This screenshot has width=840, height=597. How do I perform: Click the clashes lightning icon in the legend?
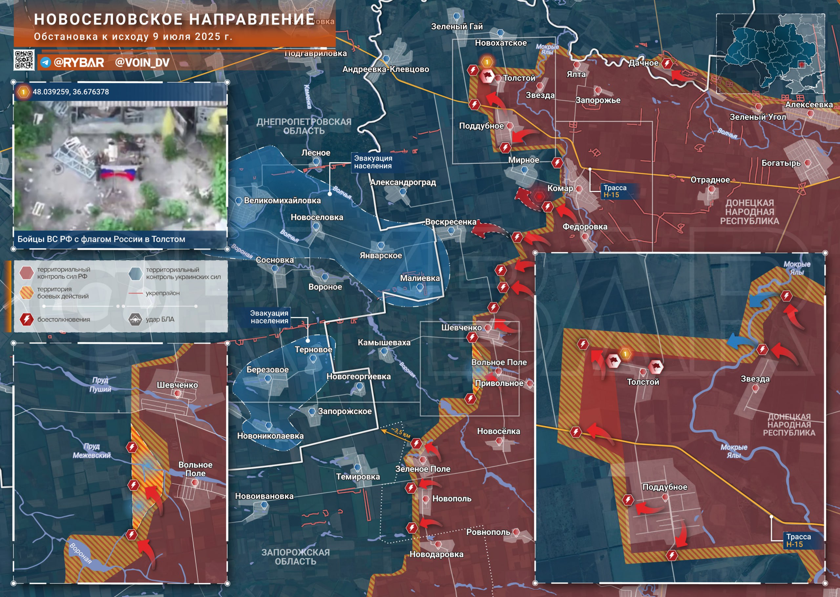click(x=27, y=319)
